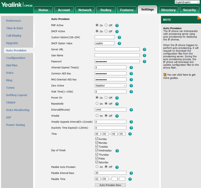
Task: Switch to the Network tab
Action: click(85, 10)
